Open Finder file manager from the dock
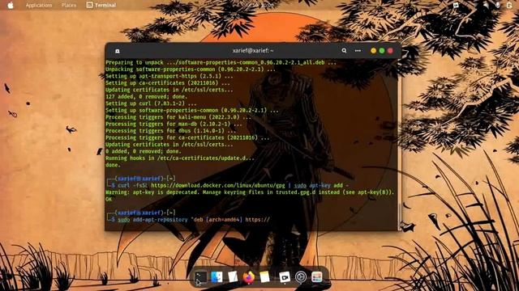 (217, 276)
